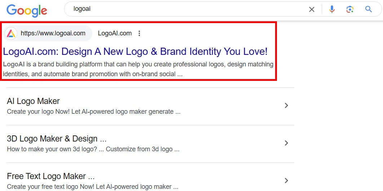Expand the AI Logo Maker chevron arrow

tap(286, 105)
